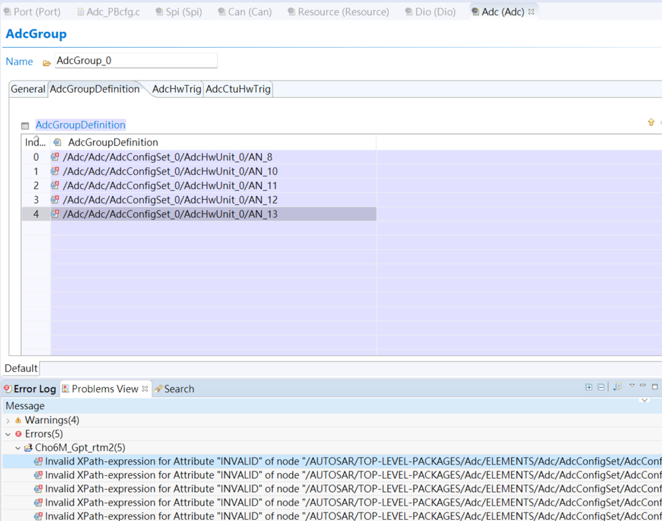Click the table icon next to AdcGroupDefinition
The height and width of the screenshot is (521, 662).
click(25, 126)
